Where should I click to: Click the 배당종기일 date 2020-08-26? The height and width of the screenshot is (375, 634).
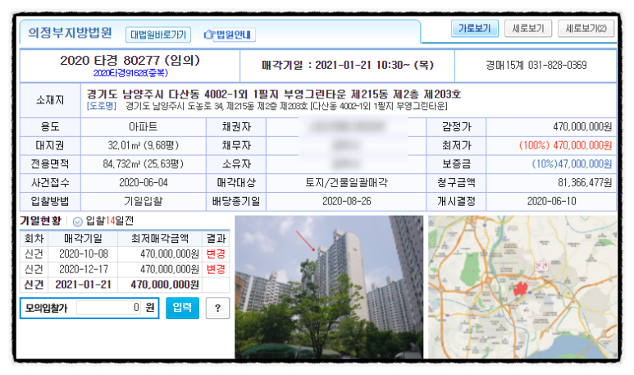[x=346, y=201]
